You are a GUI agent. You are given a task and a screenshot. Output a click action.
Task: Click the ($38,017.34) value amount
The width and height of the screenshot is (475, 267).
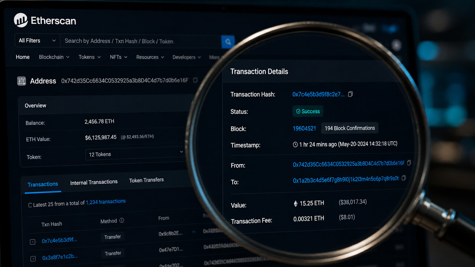[353, 202]
